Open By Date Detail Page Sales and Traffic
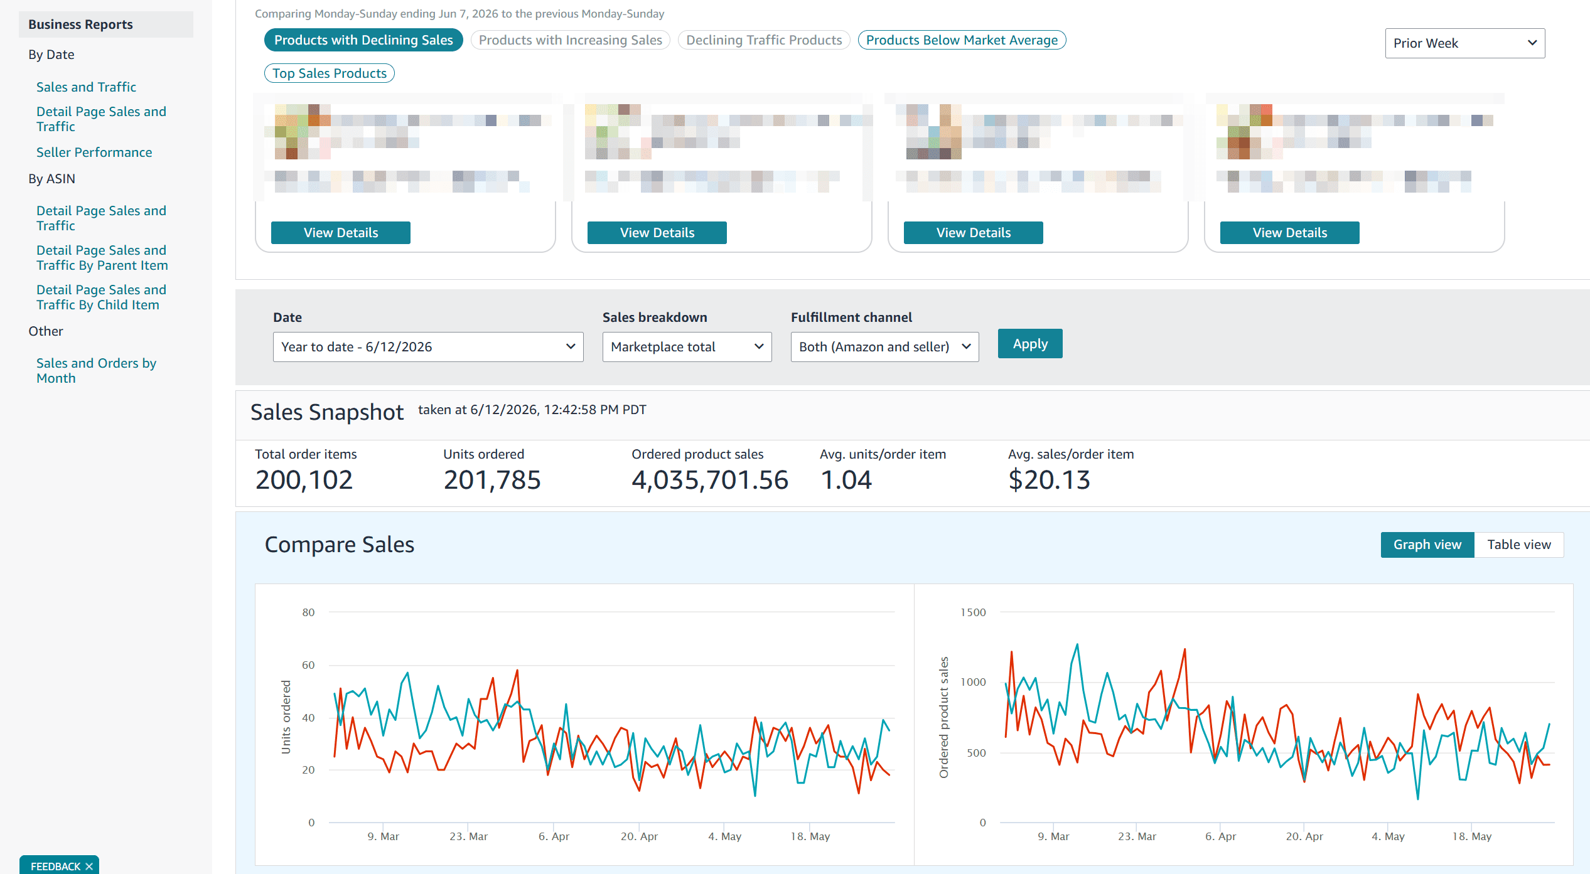Screen dimensions: 1590x874 pos(101,119)
